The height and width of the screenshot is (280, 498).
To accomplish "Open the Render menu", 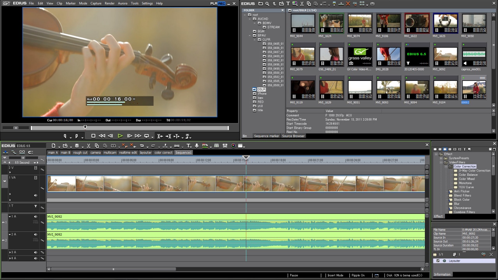I will pos(109,3).
